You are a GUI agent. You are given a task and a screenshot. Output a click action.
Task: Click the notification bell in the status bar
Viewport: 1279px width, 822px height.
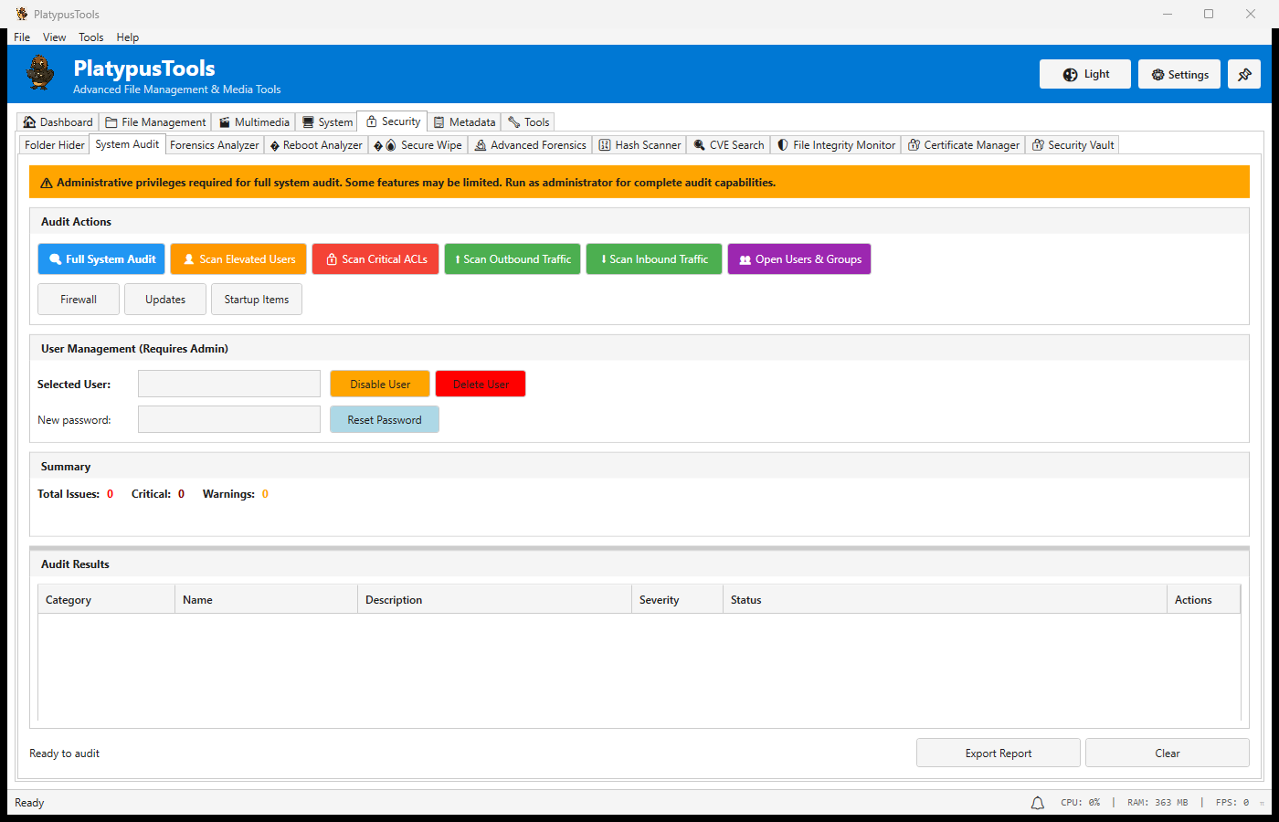[x=1037, y=802]
